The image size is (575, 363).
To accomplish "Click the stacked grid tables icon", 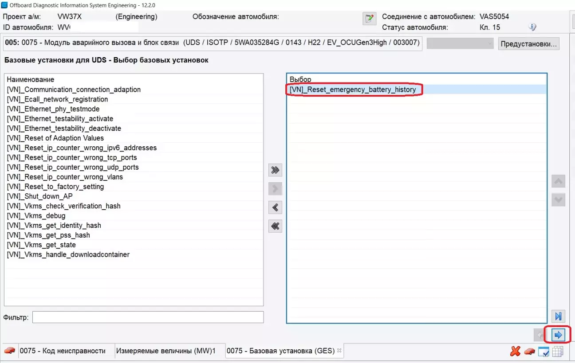I will 558,351.
